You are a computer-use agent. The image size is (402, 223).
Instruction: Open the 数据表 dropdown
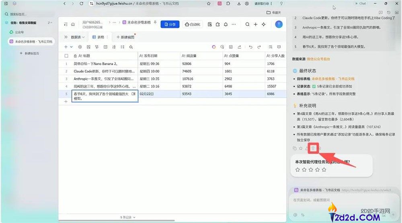(78, 37)
